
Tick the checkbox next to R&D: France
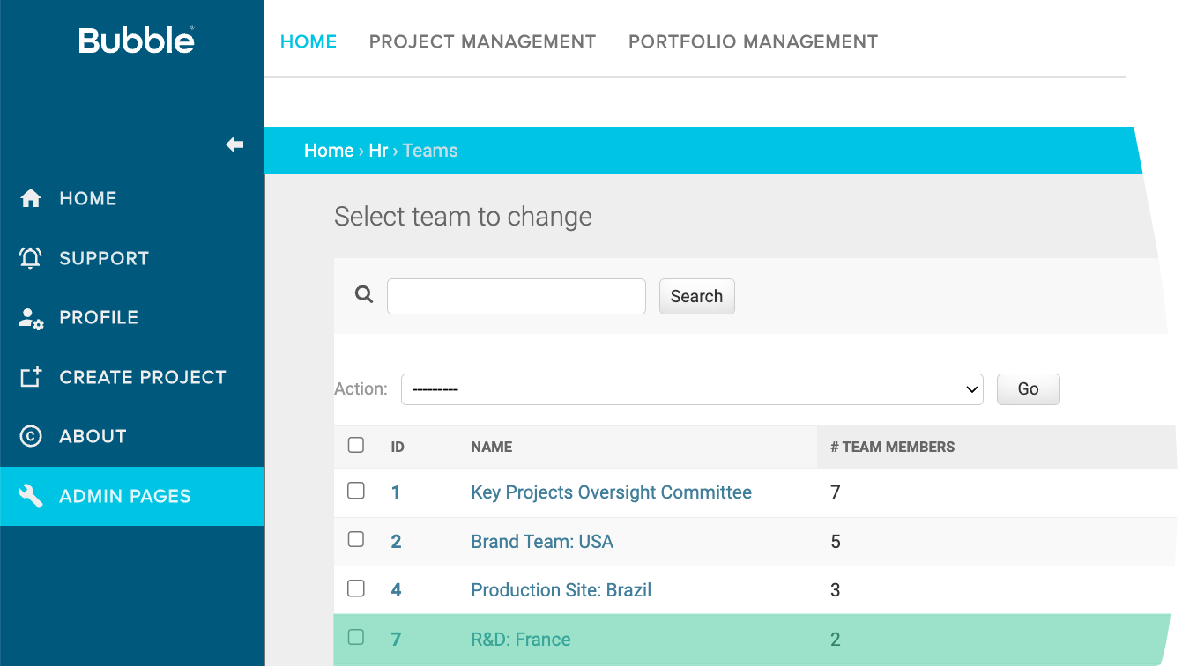click(x=355, y=637)
